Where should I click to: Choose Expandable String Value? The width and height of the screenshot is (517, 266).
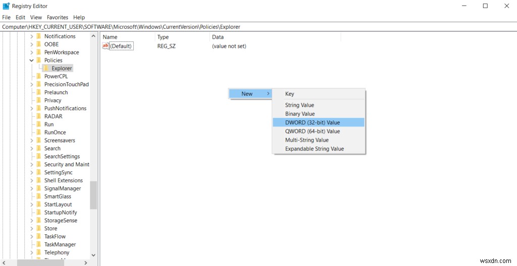coord(319,149)
